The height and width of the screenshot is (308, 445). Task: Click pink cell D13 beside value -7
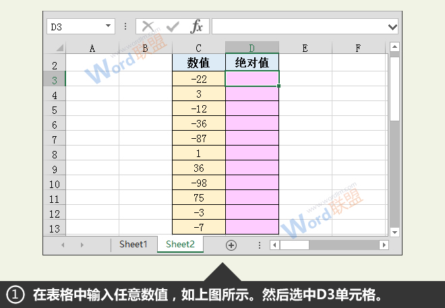[x=252, y=227]
